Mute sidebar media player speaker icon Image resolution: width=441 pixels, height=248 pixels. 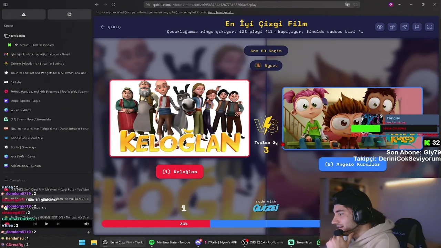(86, 224)
